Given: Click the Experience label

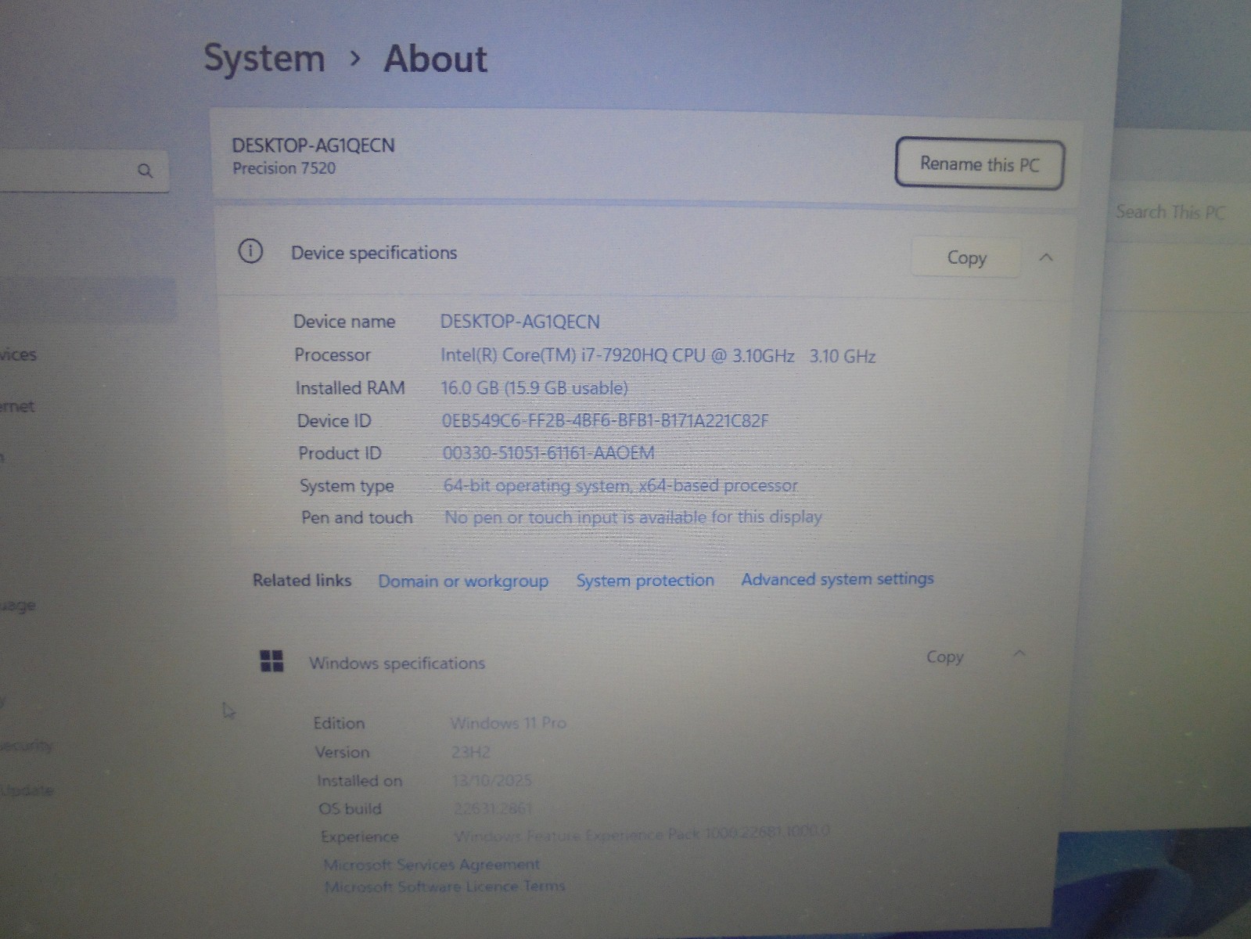Looking at the screenshot, I should click(x=360, y=836).
